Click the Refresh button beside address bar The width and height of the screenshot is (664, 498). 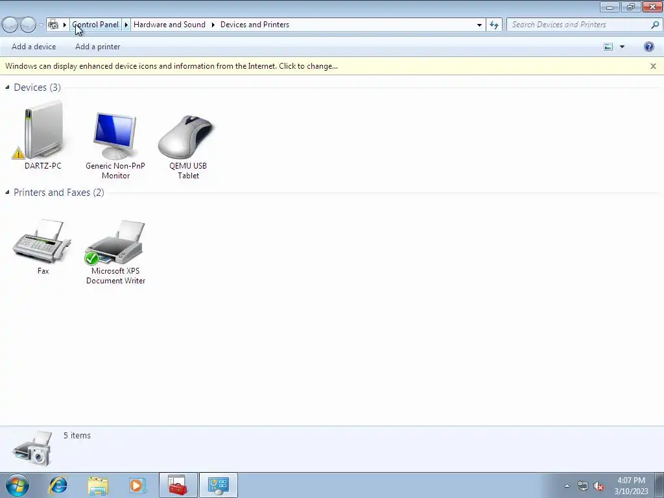pyautogui.click(x=493, y=25)
